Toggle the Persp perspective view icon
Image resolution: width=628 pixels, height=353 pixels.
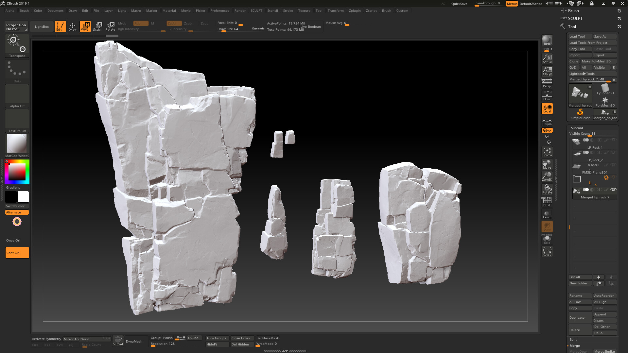pyautogui.click(x=547, y=83)
